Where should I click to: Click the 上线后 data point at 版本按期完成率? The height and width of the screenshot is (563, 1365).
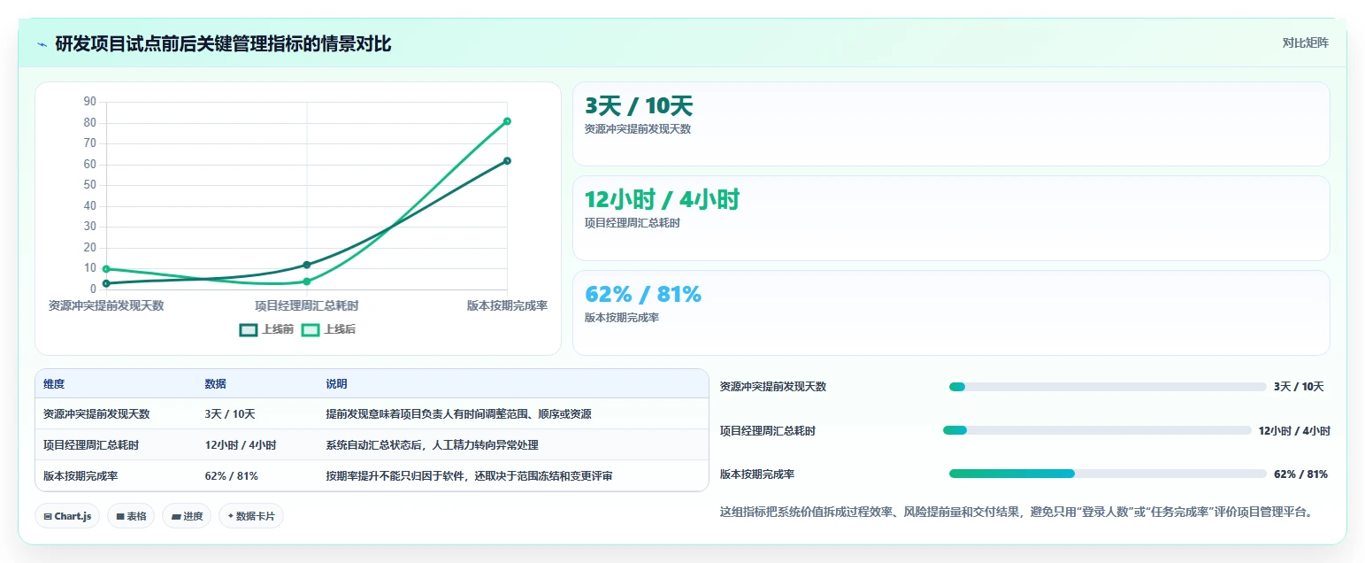507,121
